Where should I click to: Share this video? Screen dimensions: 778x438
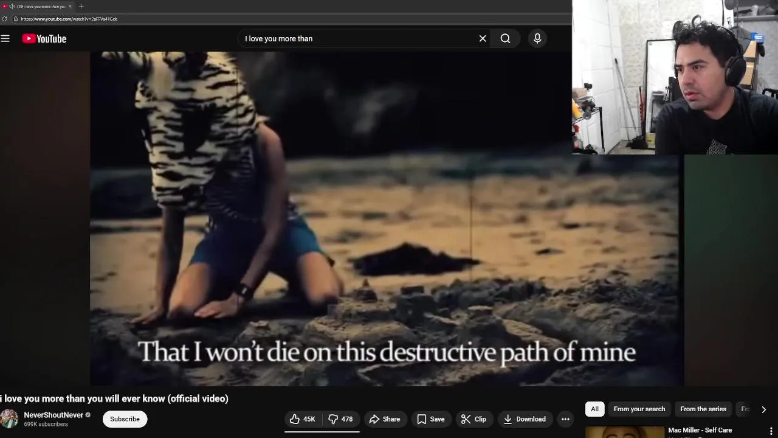click(385, 419)
